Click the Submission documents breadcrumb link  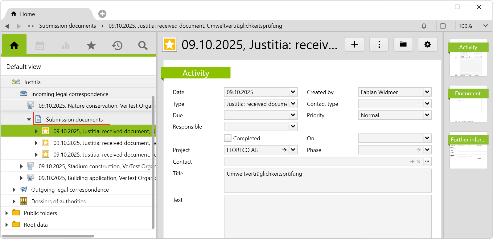(68, 26)
